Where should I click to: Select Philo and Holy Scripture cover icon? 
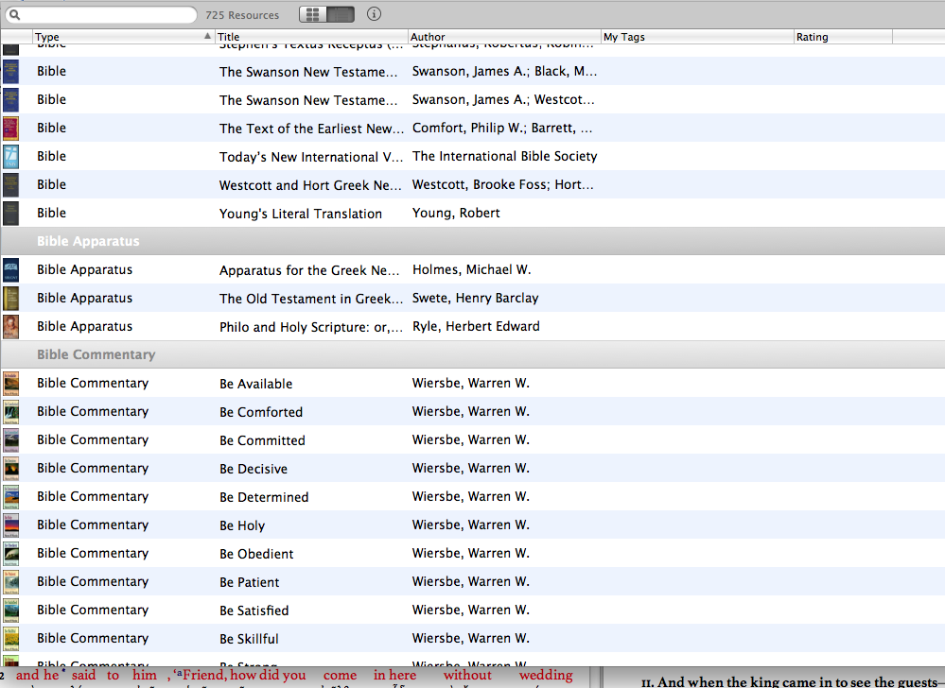10,326
